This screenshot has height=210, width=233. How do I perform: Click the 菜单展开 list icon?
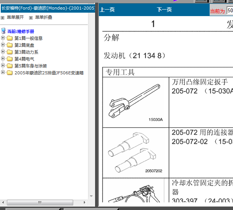[x=3, y=18]
